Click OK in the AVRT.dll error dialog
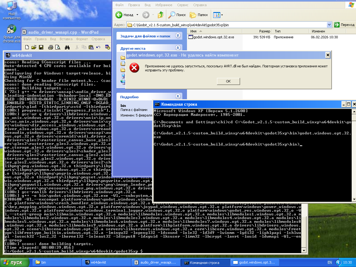 tap(228, 81)
